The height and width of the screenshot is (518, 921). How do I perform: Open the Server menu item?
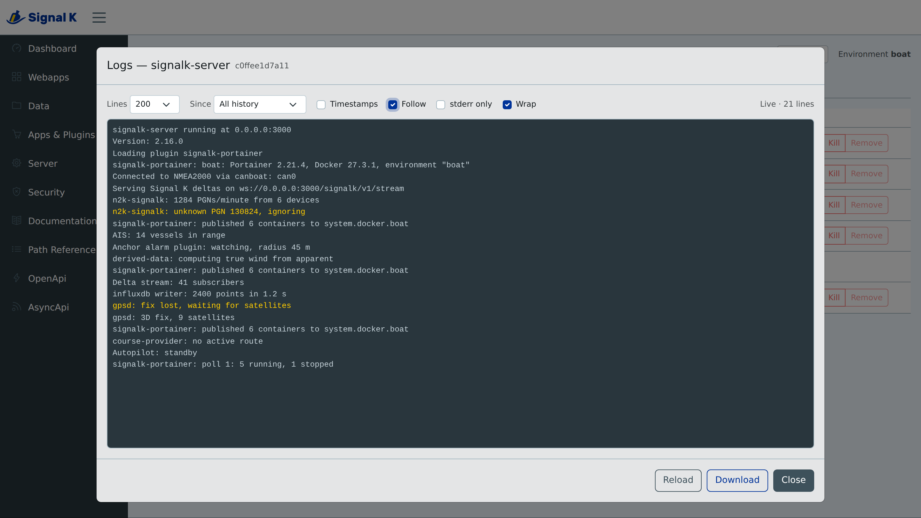pos(43,164)
